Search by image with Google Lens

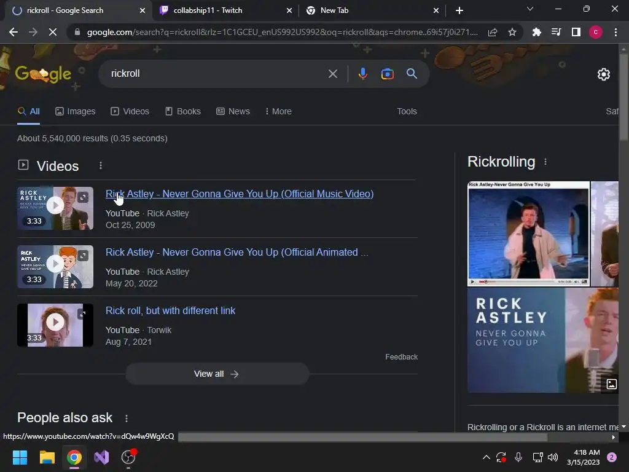(387, 74)
